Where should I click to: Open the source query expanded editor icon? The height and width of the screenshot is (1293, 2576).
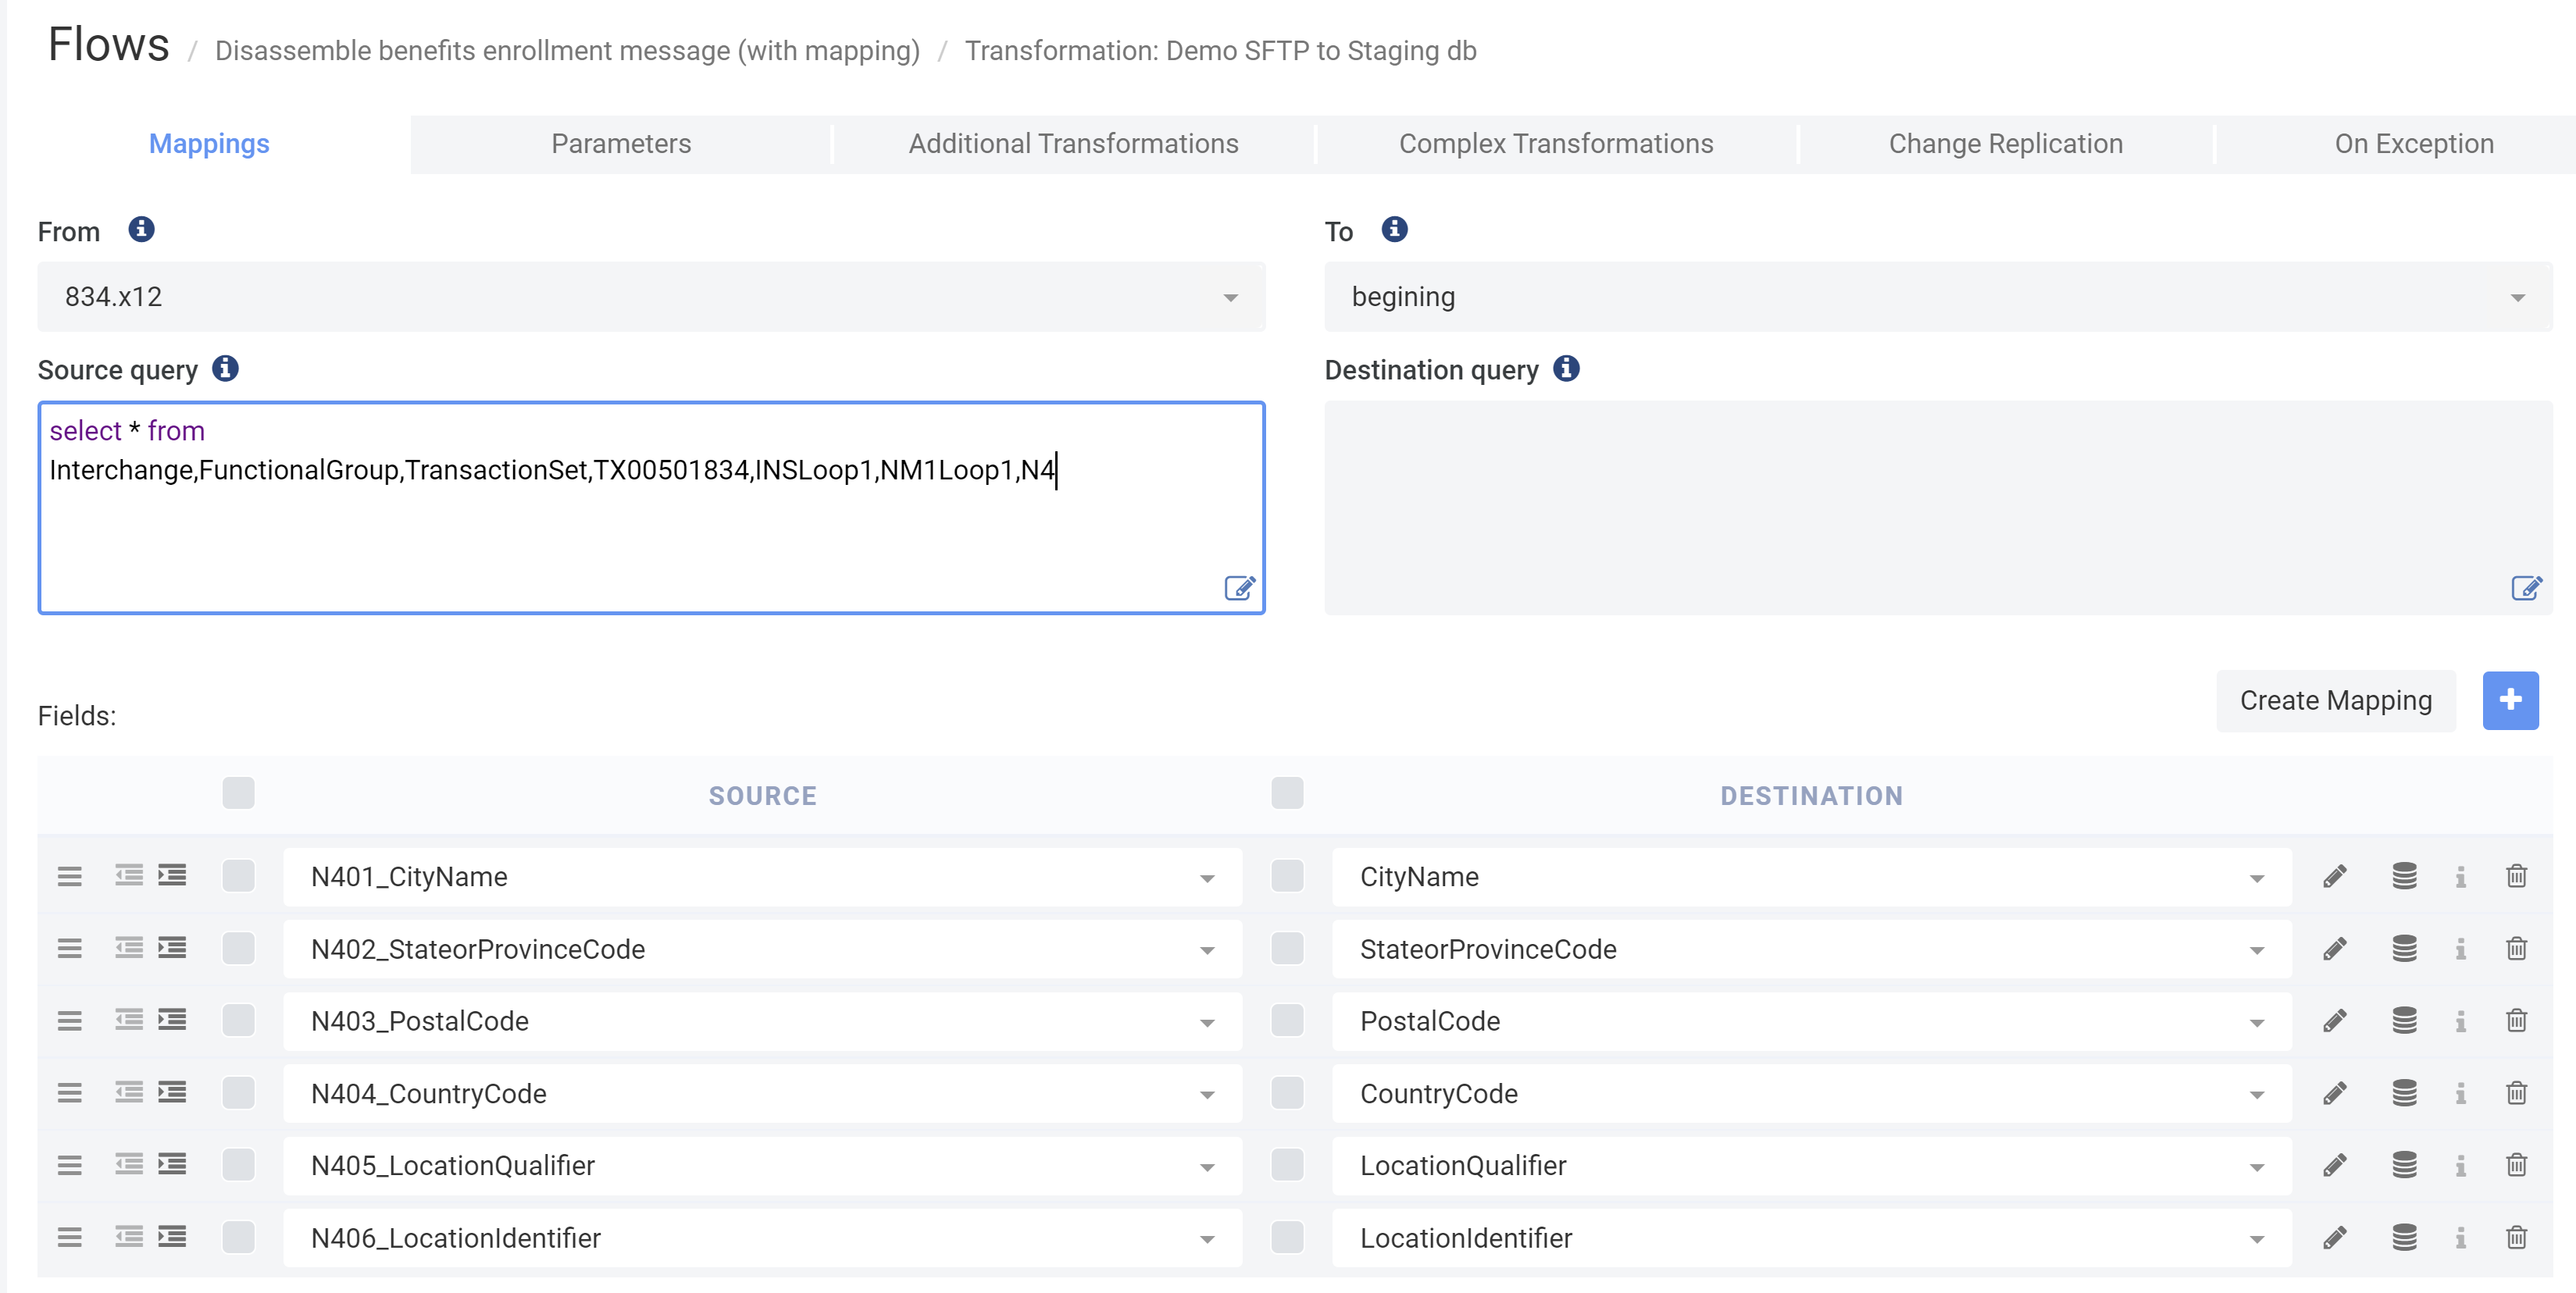1239,588
